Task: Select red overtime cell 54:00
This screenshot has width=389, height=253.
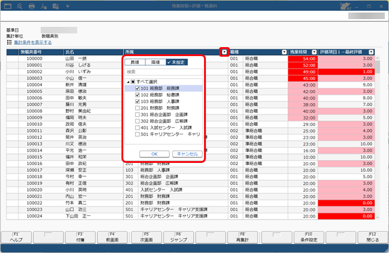Action: click(303, 58)
